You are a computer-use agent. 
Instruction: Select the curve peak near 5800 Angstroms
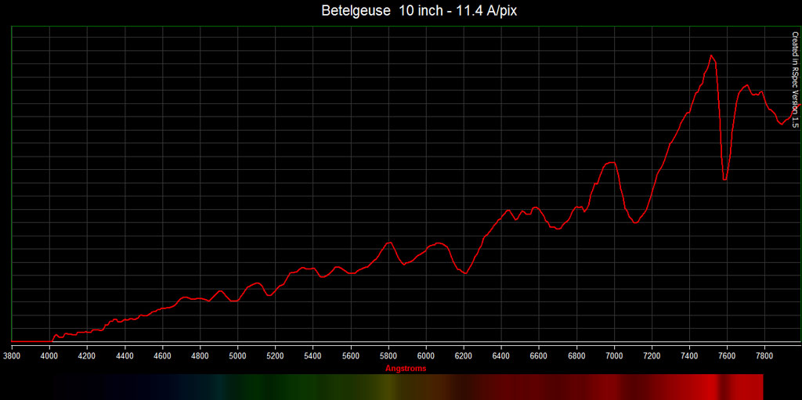(x=389, y=243)
